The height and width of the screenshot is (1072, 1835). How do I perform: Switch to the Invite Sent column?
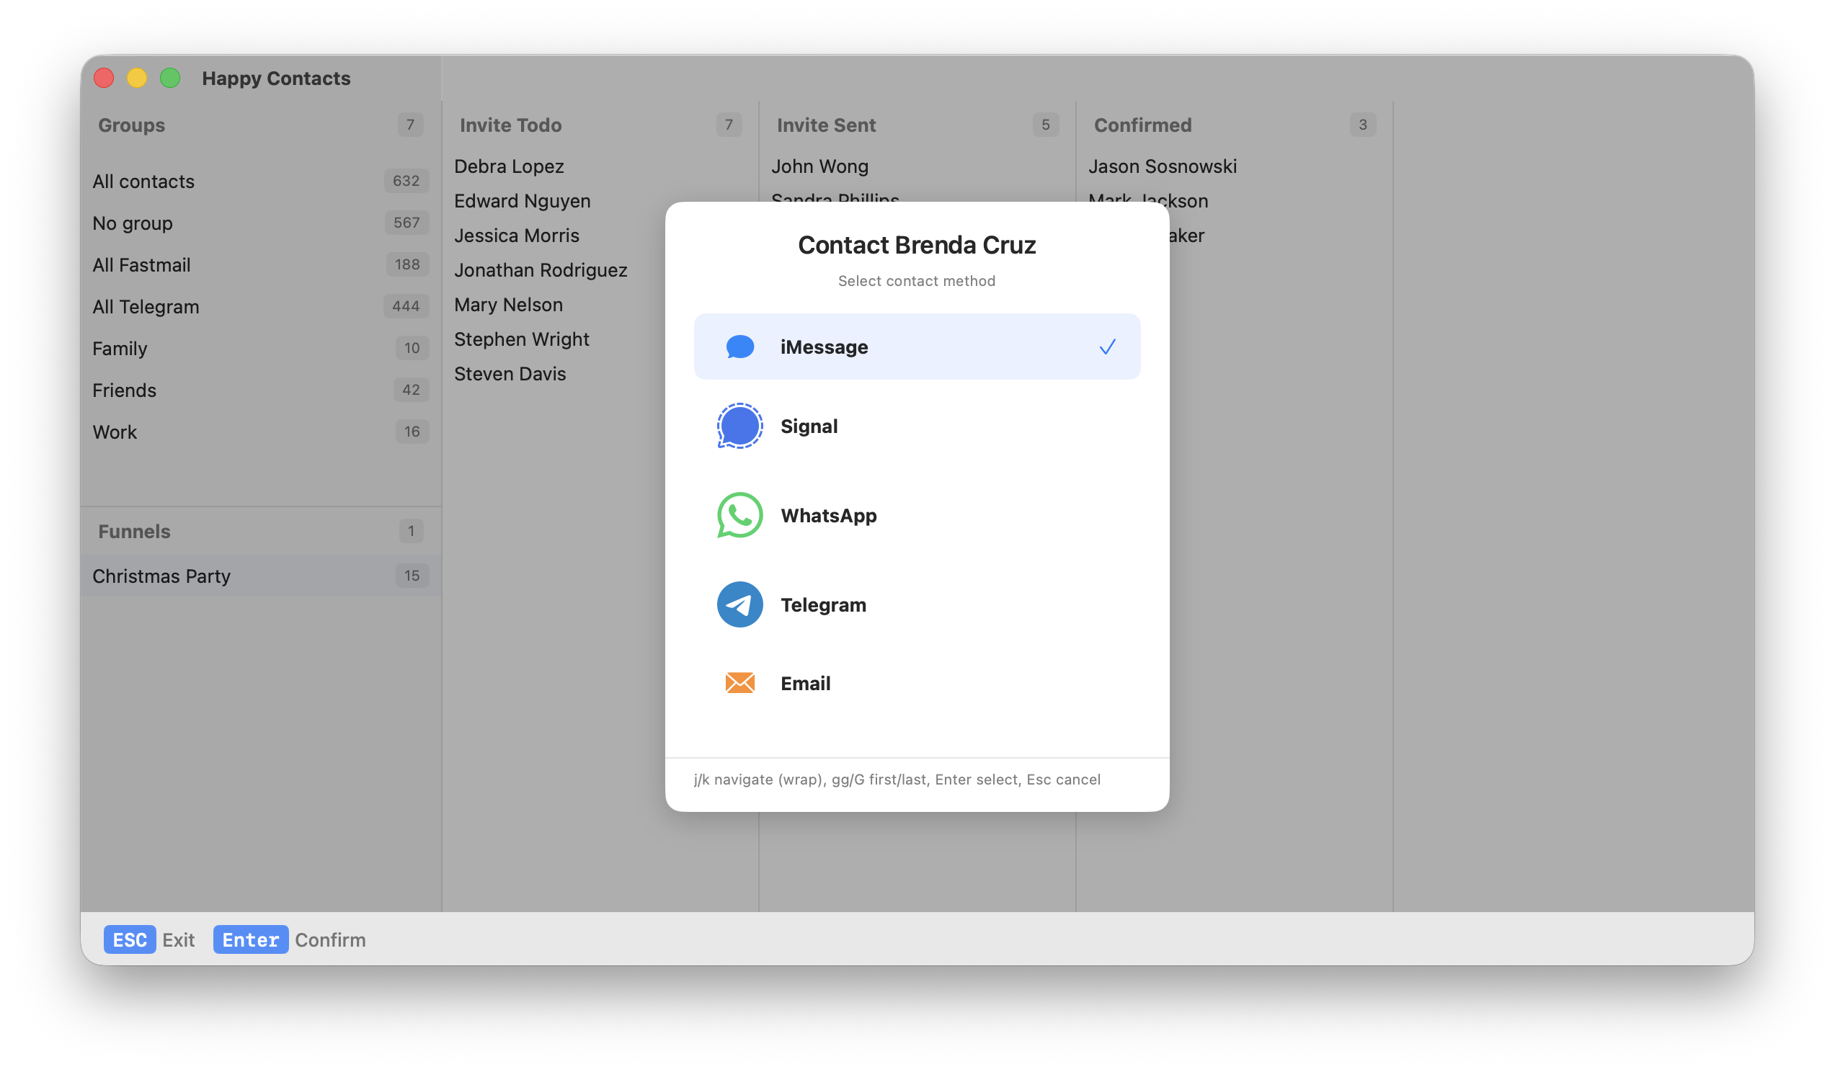(x=827, y=125)
